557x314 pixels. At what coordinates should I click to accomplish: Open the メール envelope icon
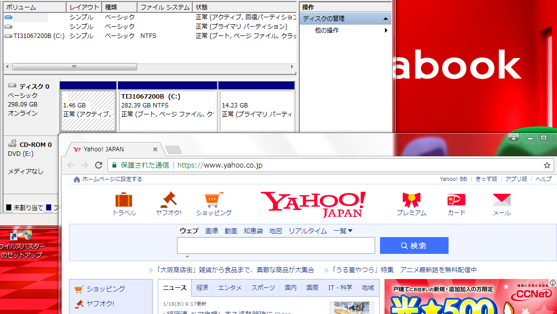(x=502, y=200)
